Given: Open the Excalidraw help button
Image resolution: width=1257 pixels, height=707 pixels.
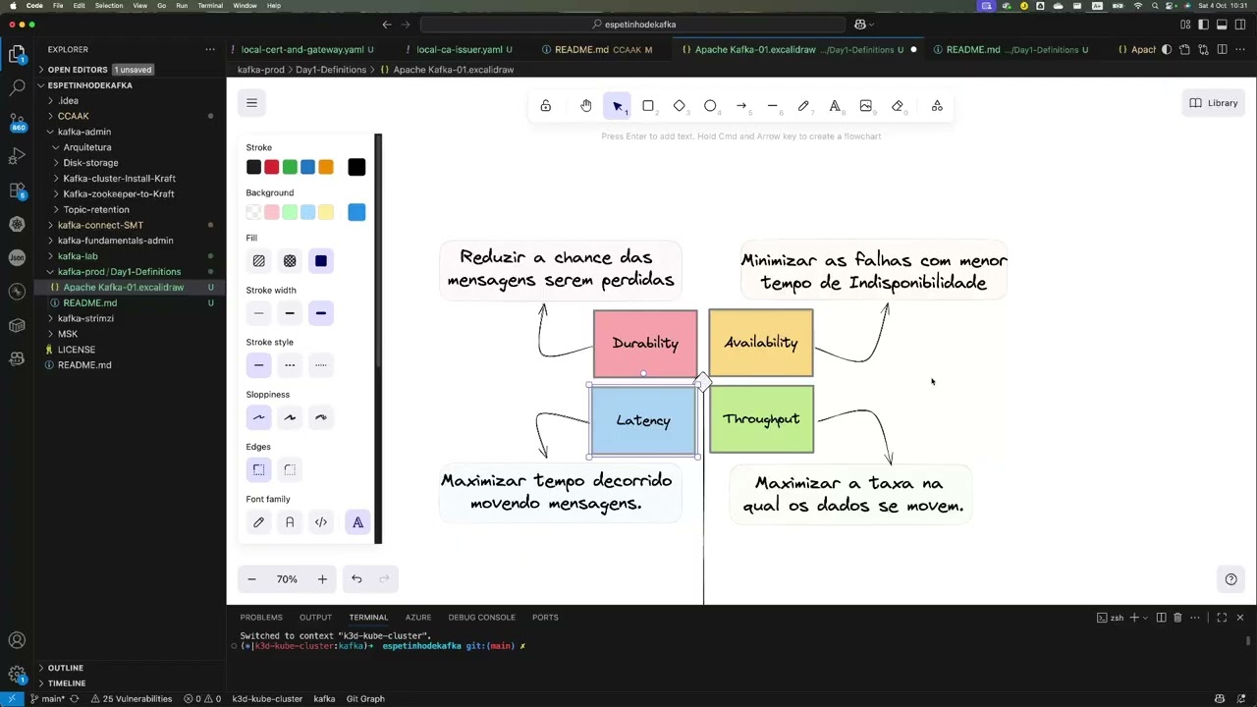Looking at the screenshot, I should click(1230, 579).
